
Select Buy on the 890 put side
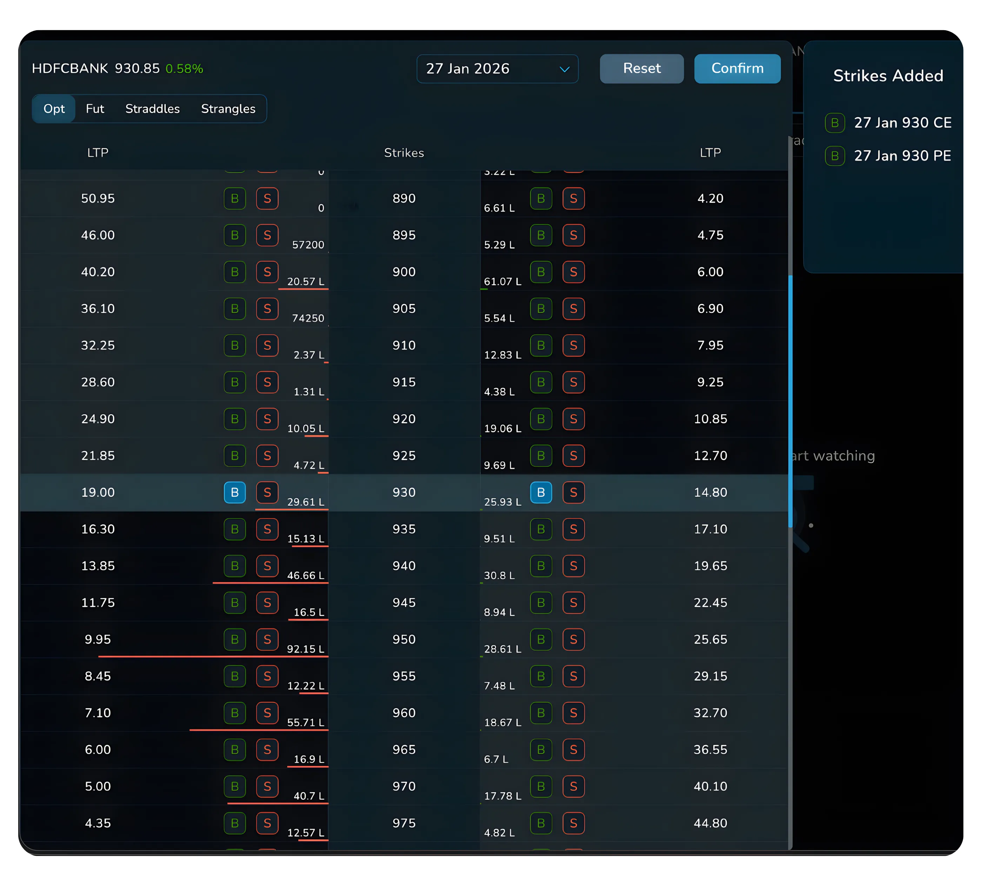tap(541, 199)
